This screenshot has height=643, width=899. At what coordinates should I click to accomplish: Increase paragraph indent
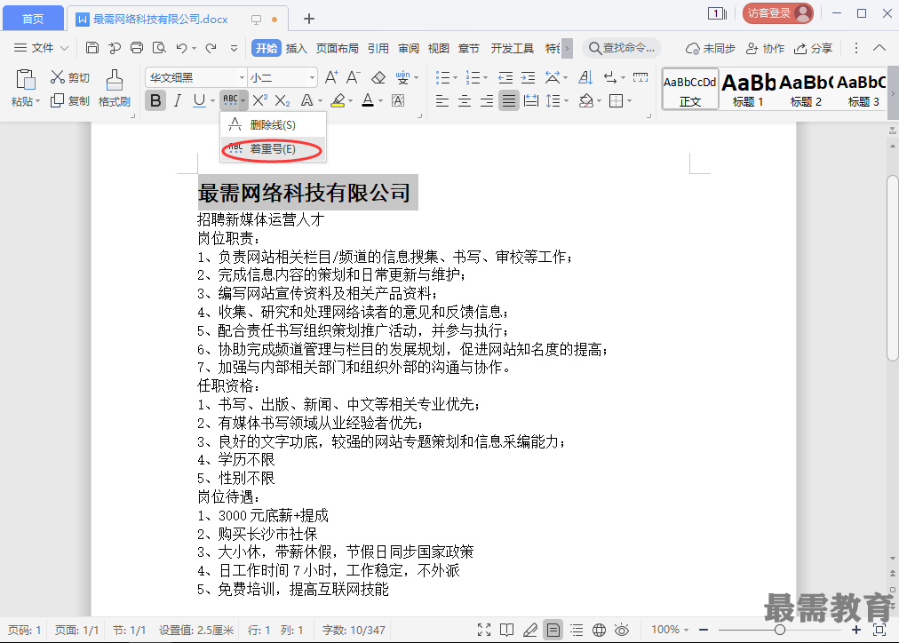[x=528, y=77]
